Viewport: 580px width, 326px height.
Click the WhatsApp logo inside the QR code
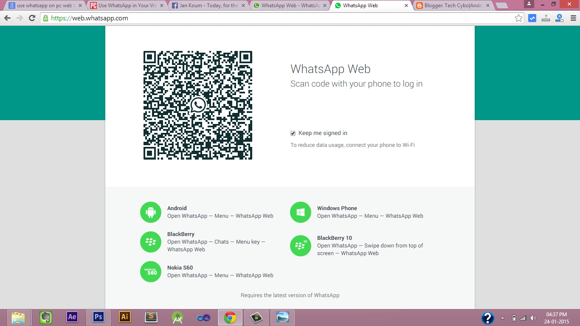point(198,106)
